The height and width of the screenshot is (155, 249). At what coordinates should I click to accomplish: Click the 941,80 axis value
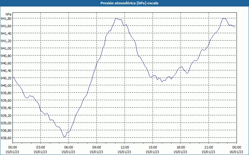(x=6, y=19)
